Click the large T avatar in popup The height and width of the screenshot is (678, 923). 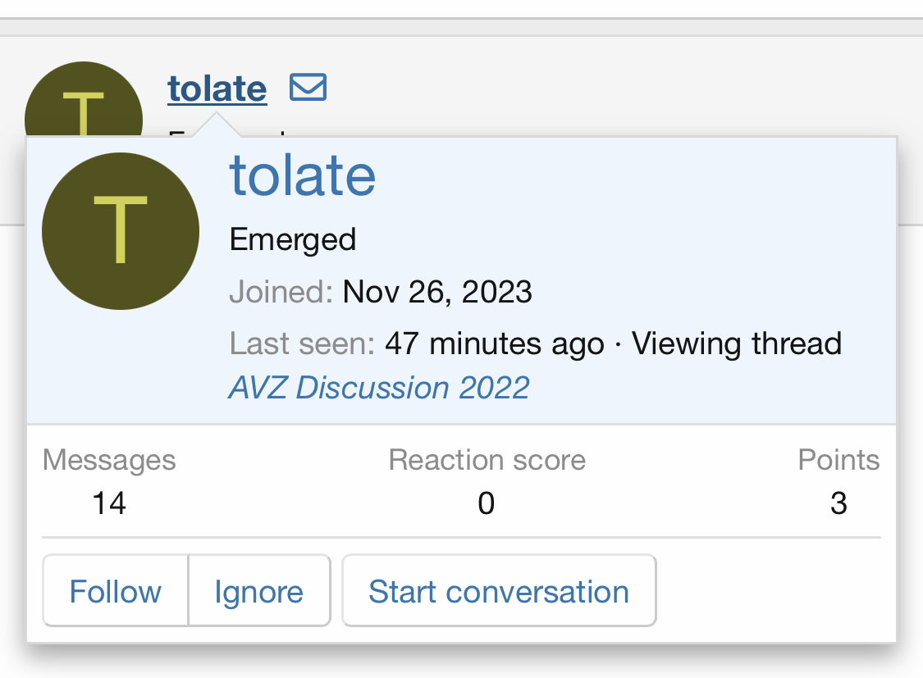pos(121,231)
